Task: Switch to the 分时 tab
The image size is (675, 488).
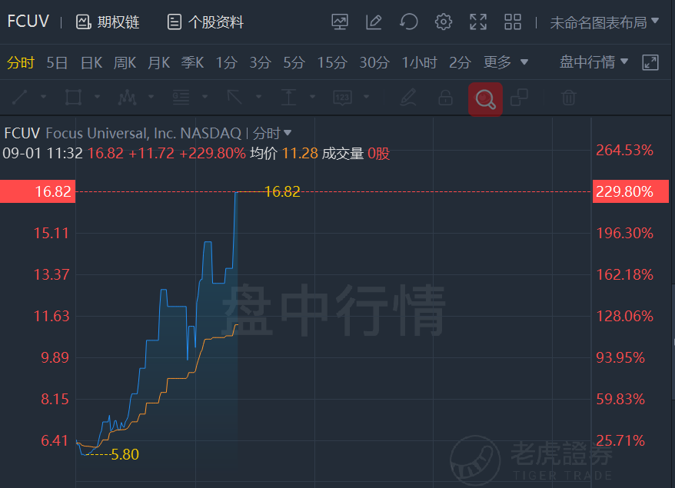Action: click(x=20, y=63)
